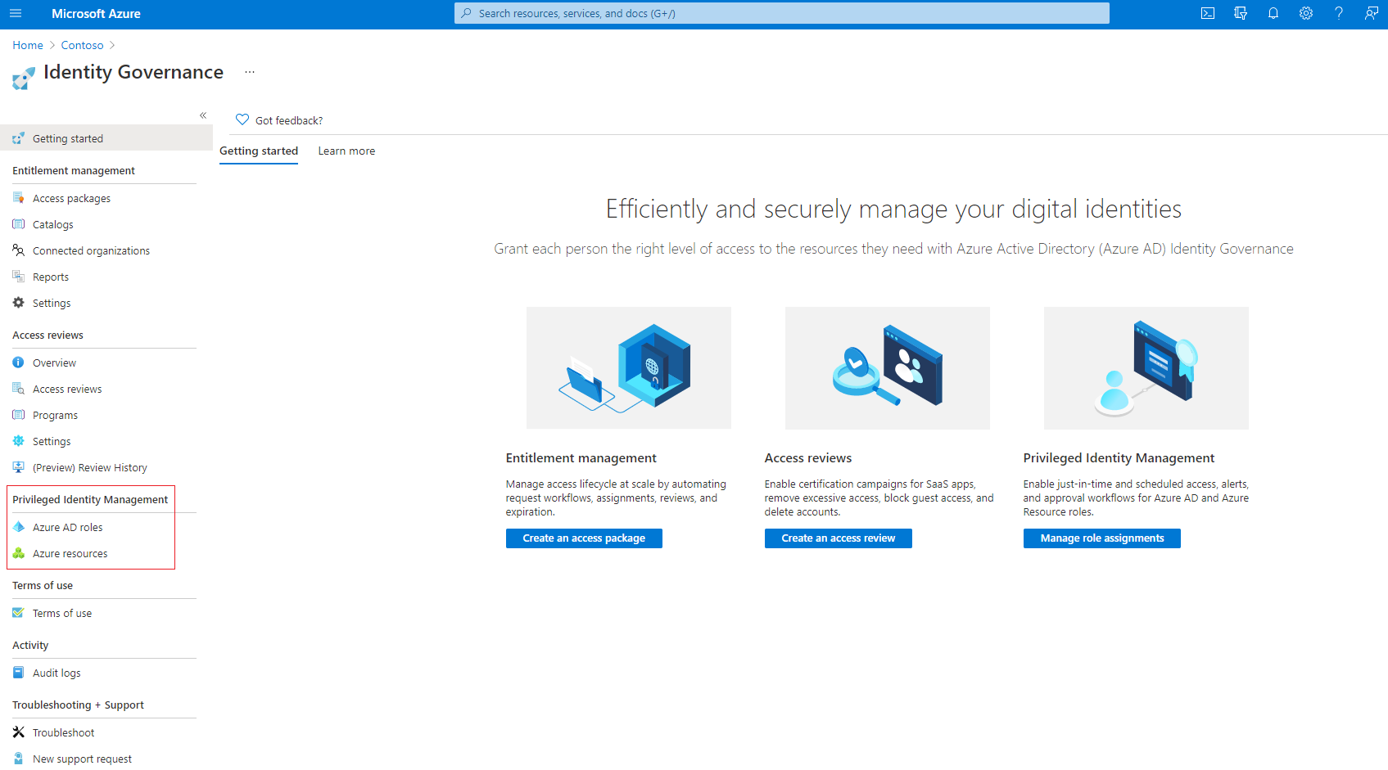
Task: Click the Terms of use checkmark icon
Action: pyautogui.click(x=19, y=613)
